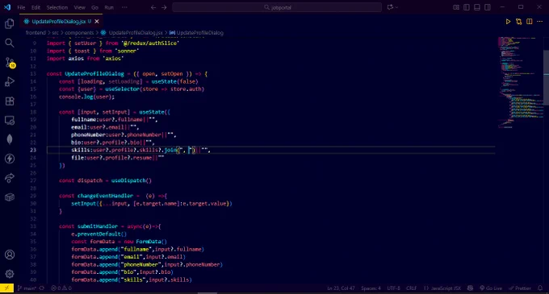This screenshot has width=549, height=294.
Task: Open the File menu
Action: [21, 7]
